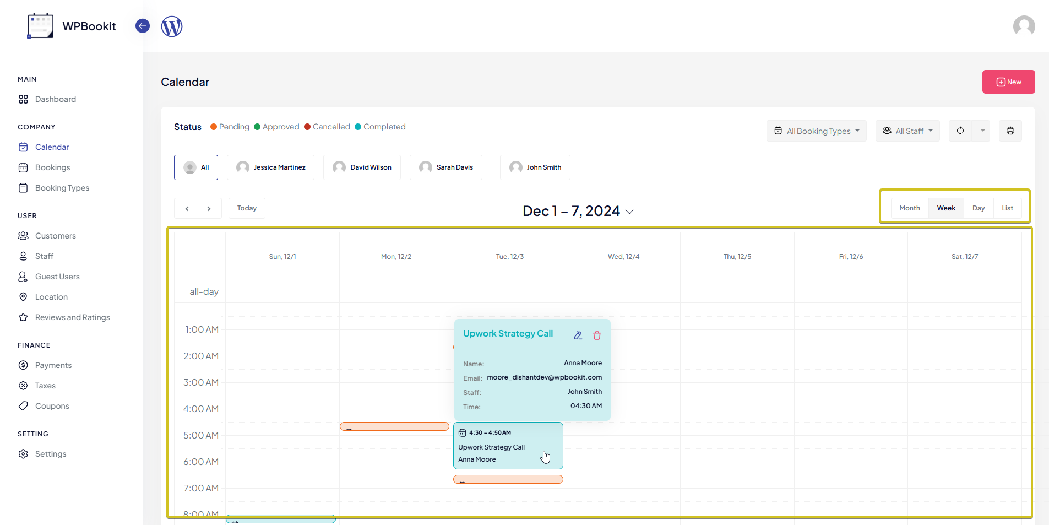Open the user profile avatar
Viewport: 1049px width, 525px height.
point(1024,26)
